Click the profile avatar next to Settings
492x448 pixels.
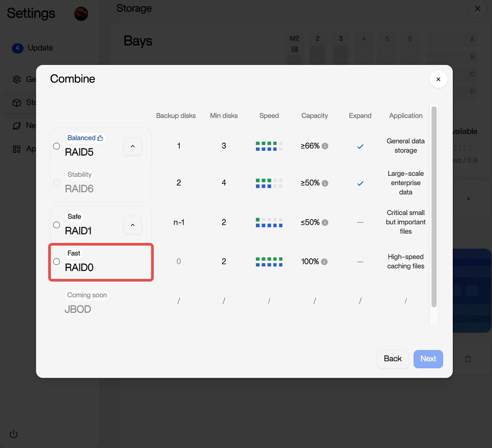tap(81, 14)
